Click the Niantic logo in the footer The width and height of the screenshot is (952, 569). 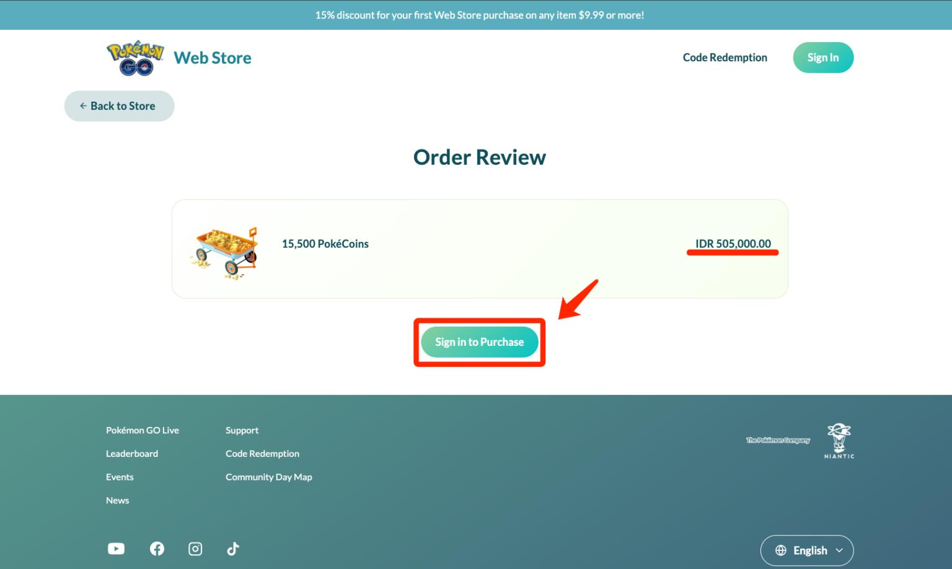839,441
